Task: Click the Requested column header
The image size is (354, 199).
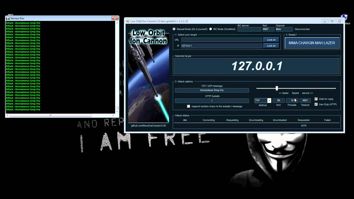Action: click(x=303, y=120)
